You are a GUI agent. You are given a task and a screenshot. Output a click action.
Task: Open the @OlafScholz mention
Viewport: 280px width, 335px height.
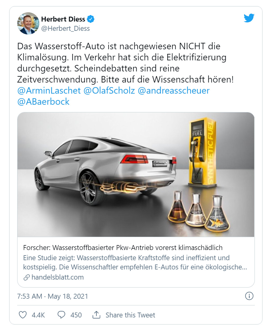click(109, 91)
